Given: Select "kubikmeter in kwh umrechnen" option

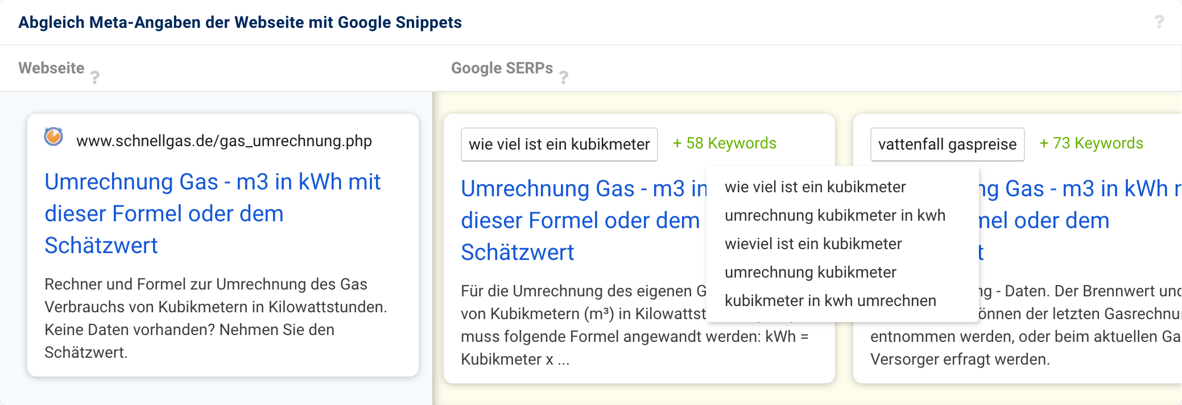Looking at the screenshot, I should point(830,301).
